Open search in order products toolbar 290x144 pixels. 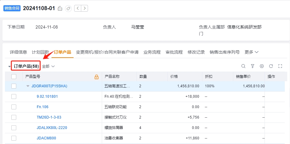coord(243,66)
